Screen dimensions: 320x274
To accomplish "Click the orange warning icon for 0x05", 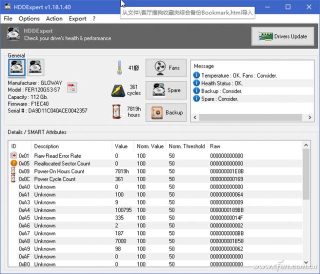I will [x=13, y=163].
